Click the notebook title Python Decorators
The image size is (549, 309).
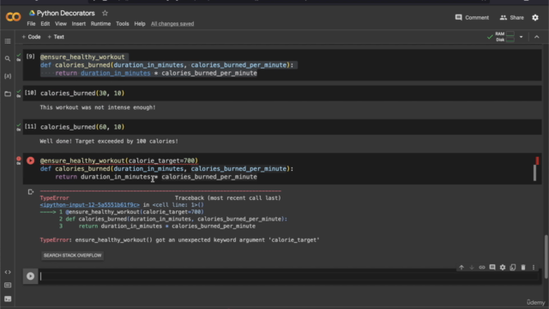[x=66, y=14]
